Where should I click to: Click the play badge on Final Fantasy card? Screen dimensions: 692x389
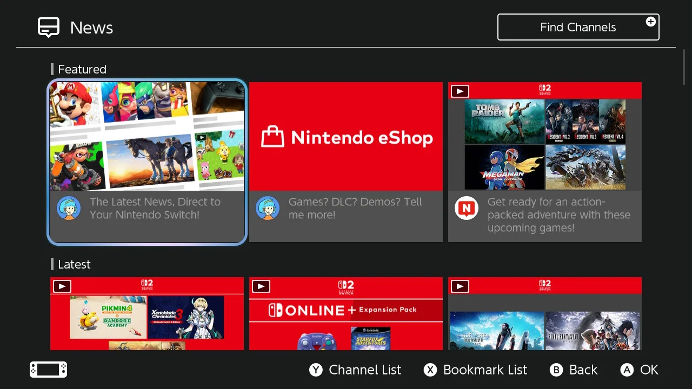(x=460, y=286)
